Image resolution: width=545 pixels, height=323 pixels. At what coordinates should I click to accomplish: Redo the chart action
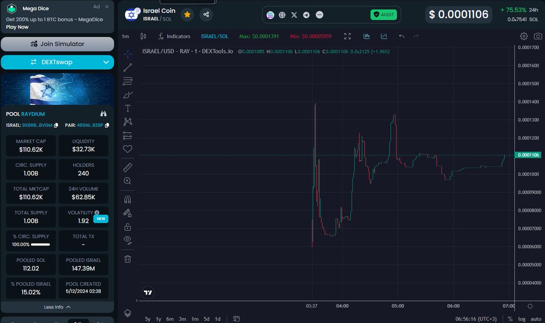[416, 36]
